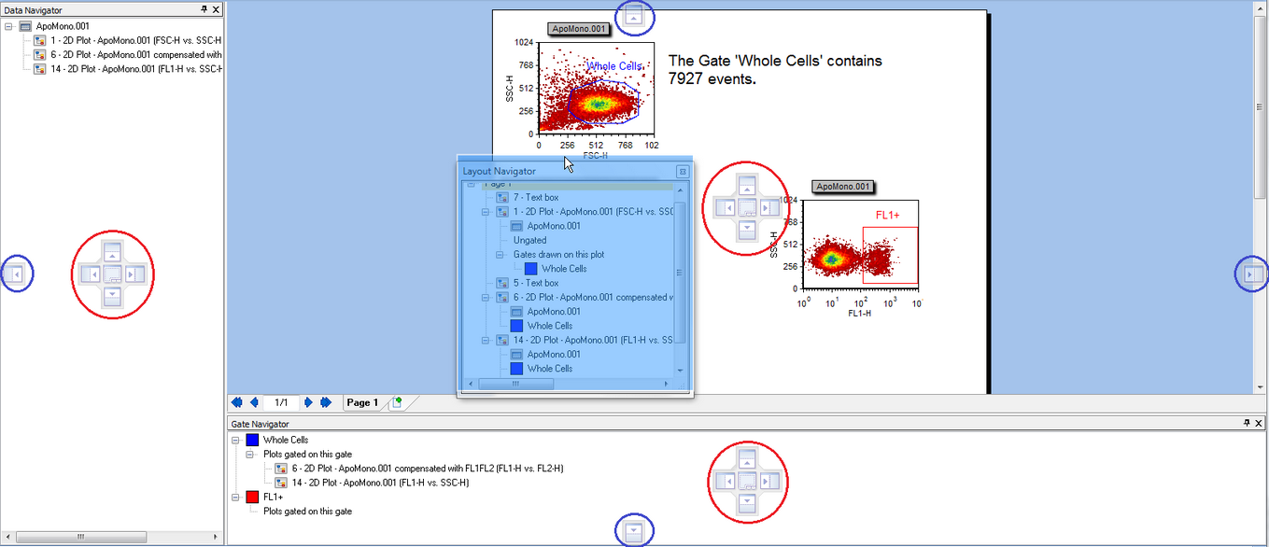Collapse 'Gates drawn on this plot' node
The width and height of the screenshot is (1269, 547).
(501, 254)
